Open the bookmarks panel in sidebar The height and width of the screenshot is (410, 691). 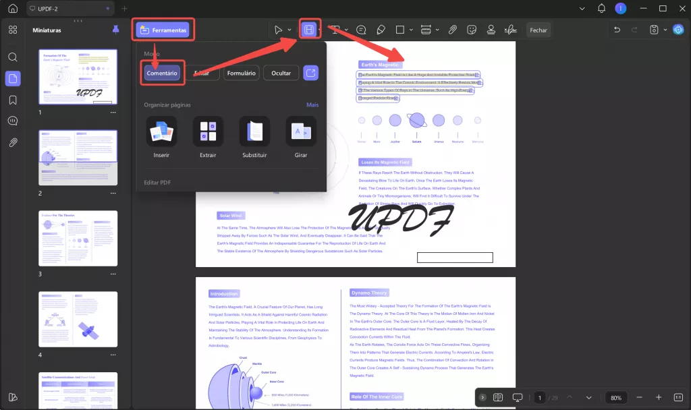13,100
